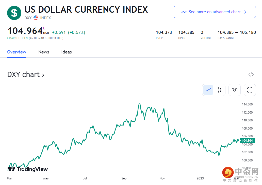Switch to the Ideas tab
262x185 pixels.
[x=67, y=52]
